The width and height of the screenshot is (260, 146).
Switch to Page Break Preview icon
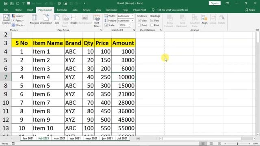click(x=219, y=144)
